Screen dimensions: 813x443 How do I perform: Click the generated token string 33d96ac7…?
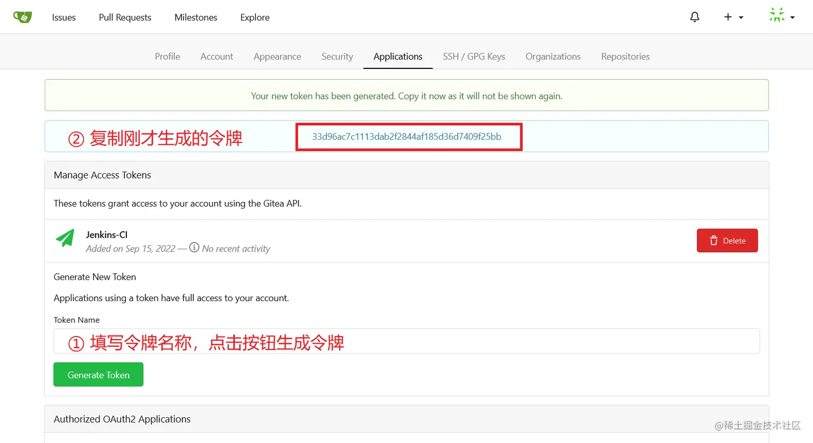coord(406,137)
